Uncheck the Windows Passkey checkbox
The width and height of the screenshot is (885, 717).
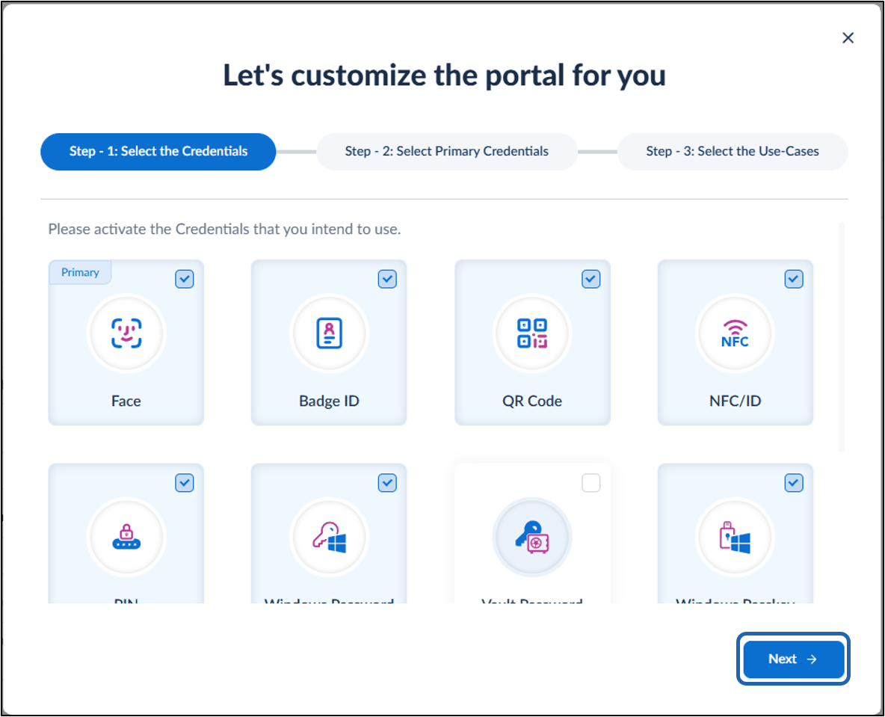794,483
